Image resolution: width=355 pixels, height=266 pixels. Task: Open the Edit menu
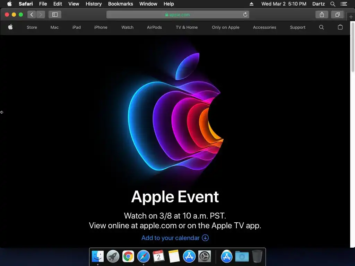[x=58, y=4]
